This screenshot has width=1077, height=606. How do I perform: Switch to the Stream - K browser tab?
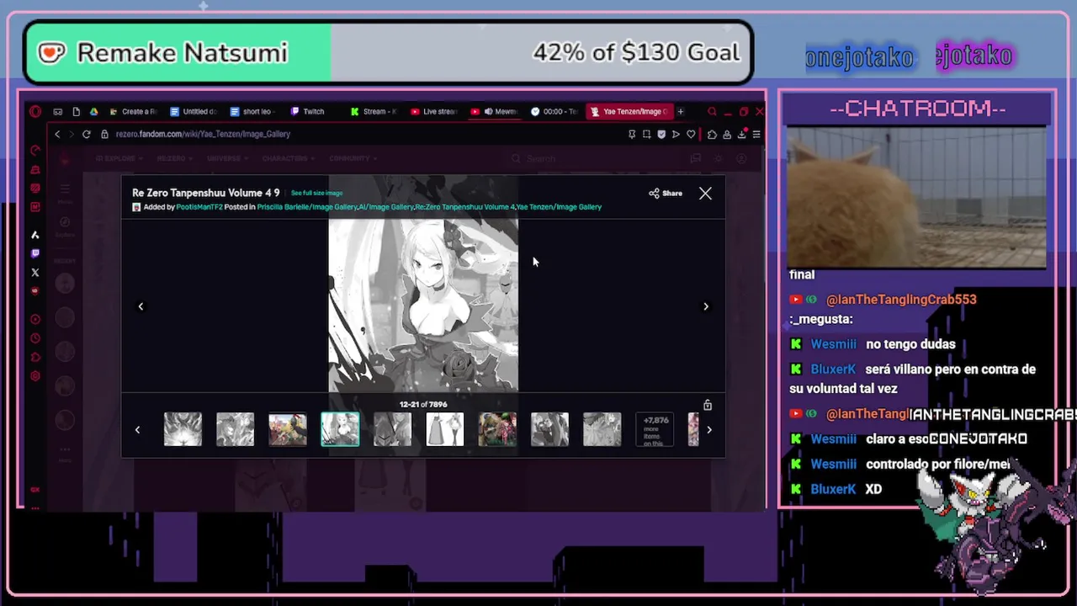[374, 111]
